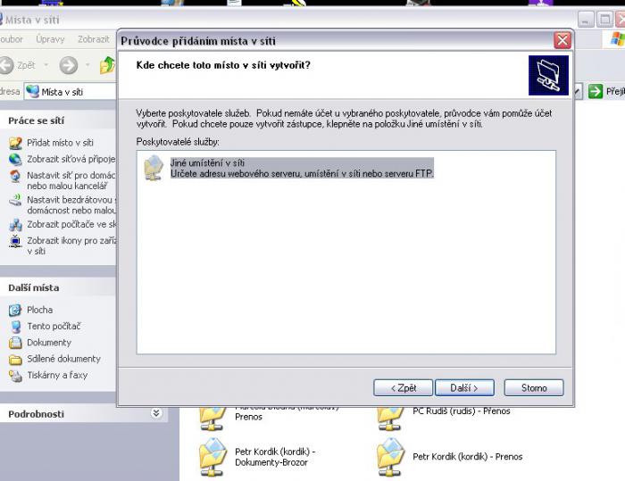Expand the 'Podrobnosti' panel chevron
The image size is (625, 481).
(x=156, y=413)
